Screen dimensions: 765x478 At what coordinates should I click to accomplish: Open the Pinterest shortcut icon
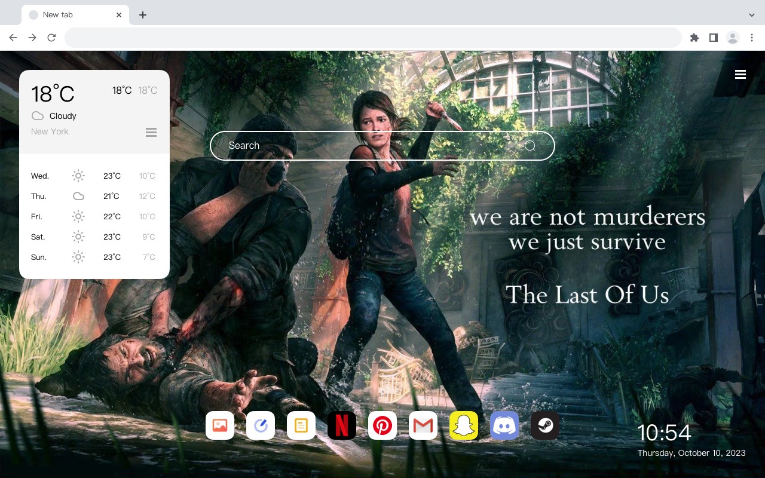(x=382, y=425)
